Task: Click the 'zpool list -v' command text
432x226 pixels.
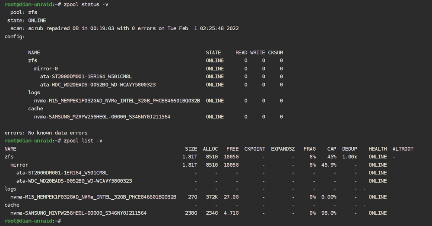Action: coord(83,141)
